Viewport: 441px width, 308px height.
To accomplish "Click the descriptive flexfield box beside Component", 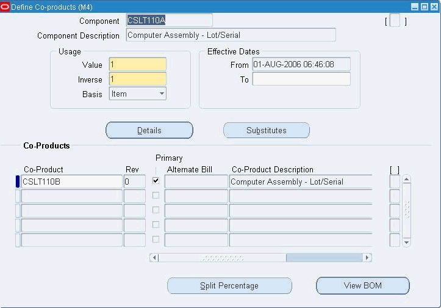I will click(x=395, y=21).
